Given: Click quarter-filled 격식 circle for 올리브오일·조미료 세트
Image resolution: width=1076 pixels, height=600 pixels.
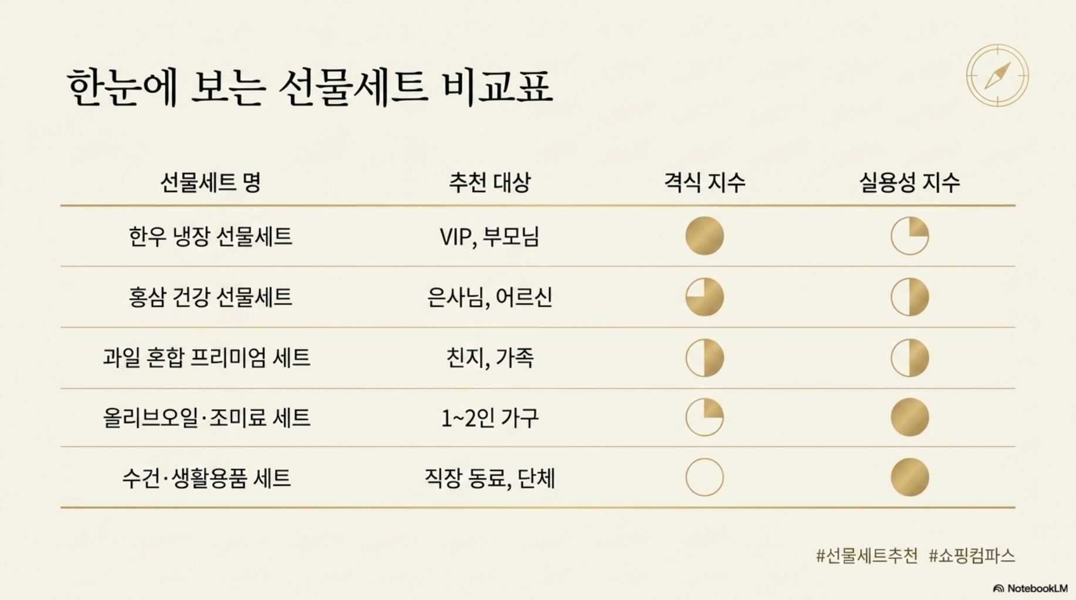Looking at the screenshot, I should click(705, 417).
